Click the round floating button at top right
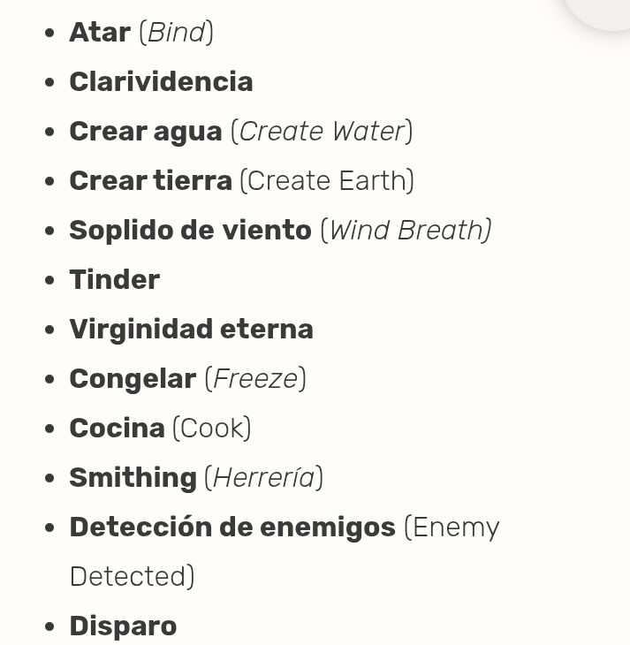The image size is (630, 645). (601, 12)
